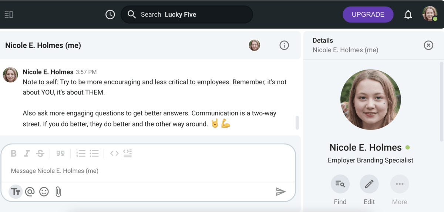Screen dimensions: 444x212
Task: Toggle the text formatting toolbar
Action: pos(16,192)
